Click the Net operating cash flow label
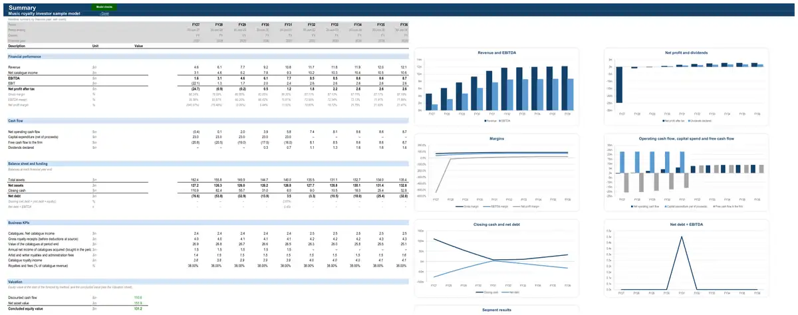798x315 pixels. (24, 132)
